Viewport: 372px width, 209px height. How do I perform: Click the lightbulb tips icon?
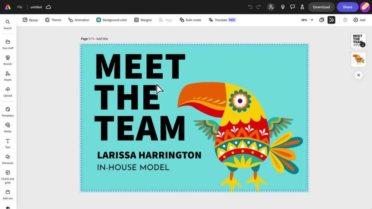(x=283, y=7)
